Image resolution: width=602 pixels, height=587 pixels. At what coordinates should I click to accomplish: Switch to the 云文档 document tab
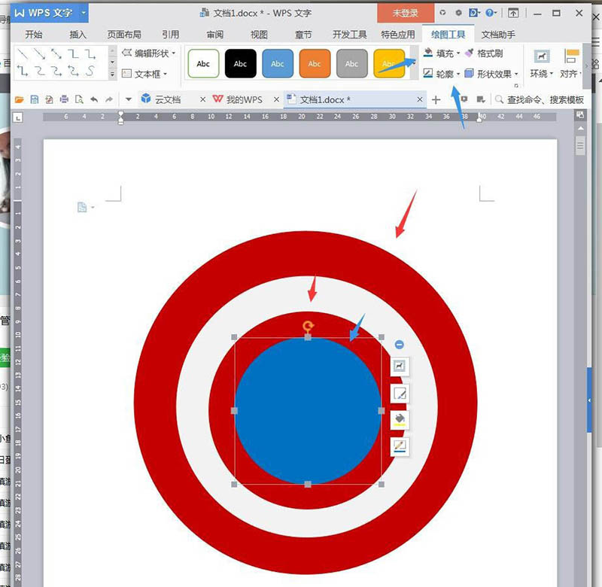point(167,100)
